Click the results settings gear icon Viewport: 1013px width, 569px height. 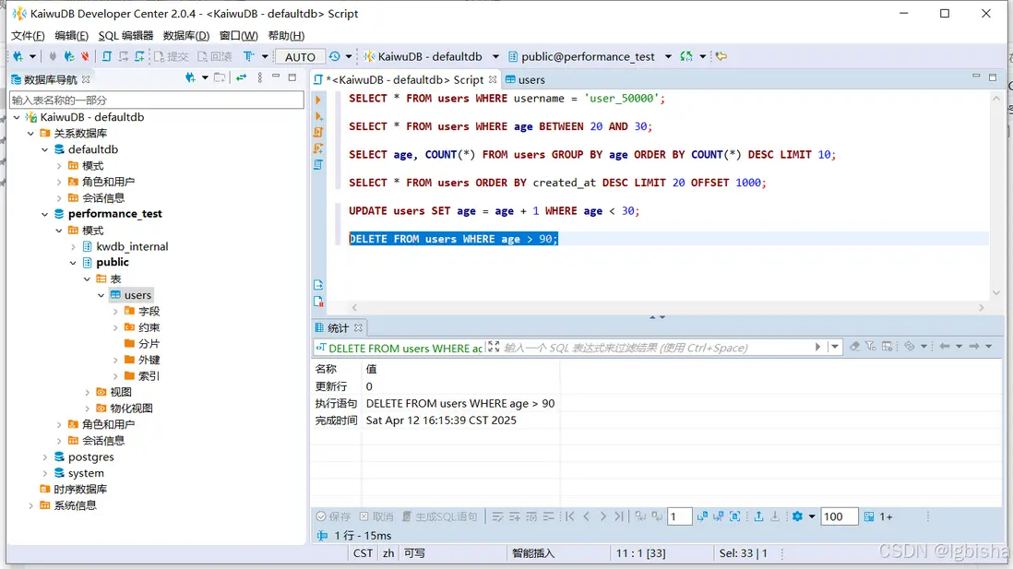coord(797,516)
